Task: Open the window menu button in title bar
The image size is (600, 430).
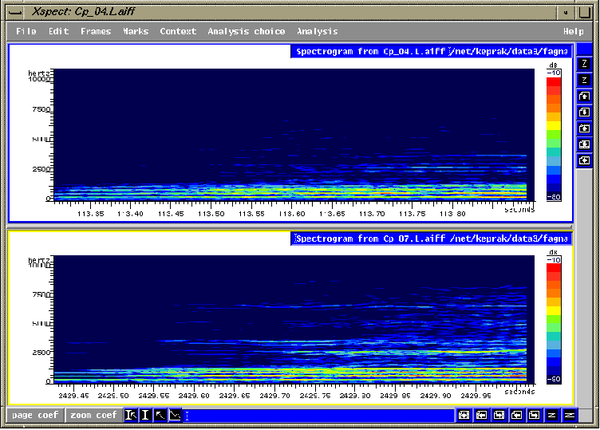Action: point(15,12)
